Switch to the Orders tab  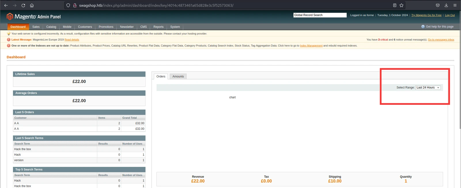click(x=161, y=76)
